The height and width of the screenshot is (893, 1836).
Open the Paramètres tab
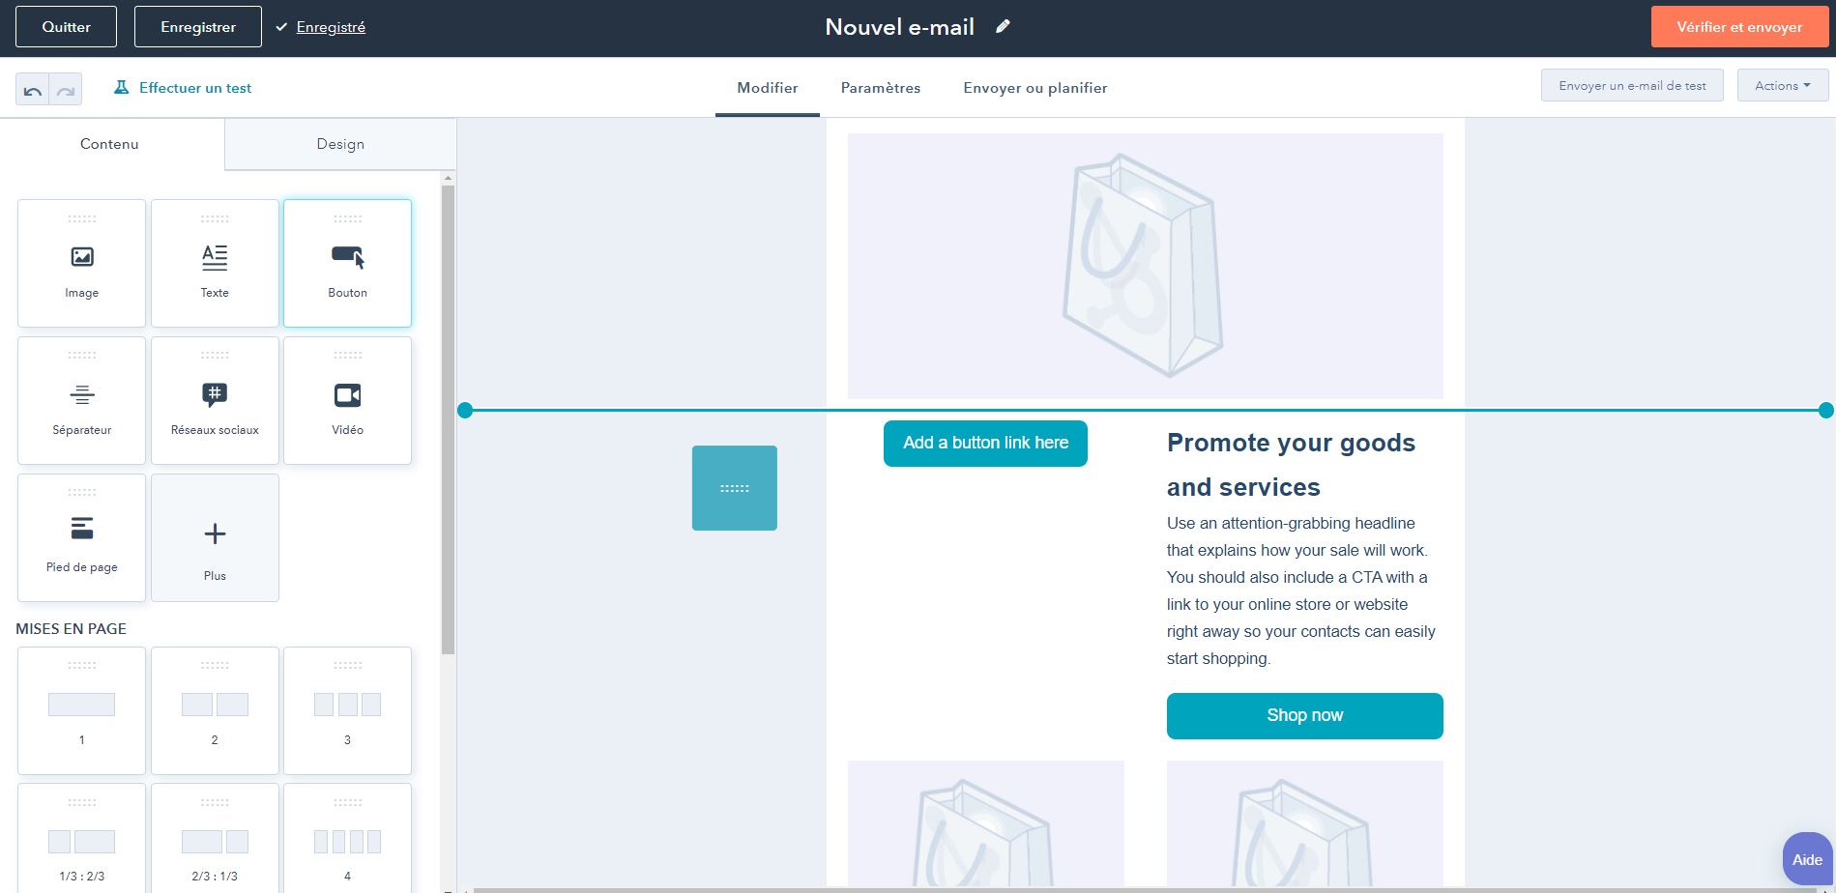[880, 88]
